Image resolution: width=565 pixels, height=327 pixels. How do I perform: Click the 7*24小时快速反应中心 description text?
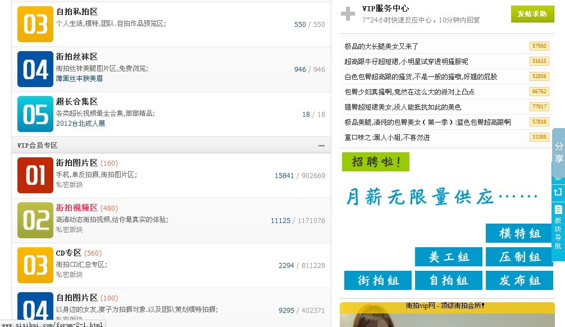[421, 20]
